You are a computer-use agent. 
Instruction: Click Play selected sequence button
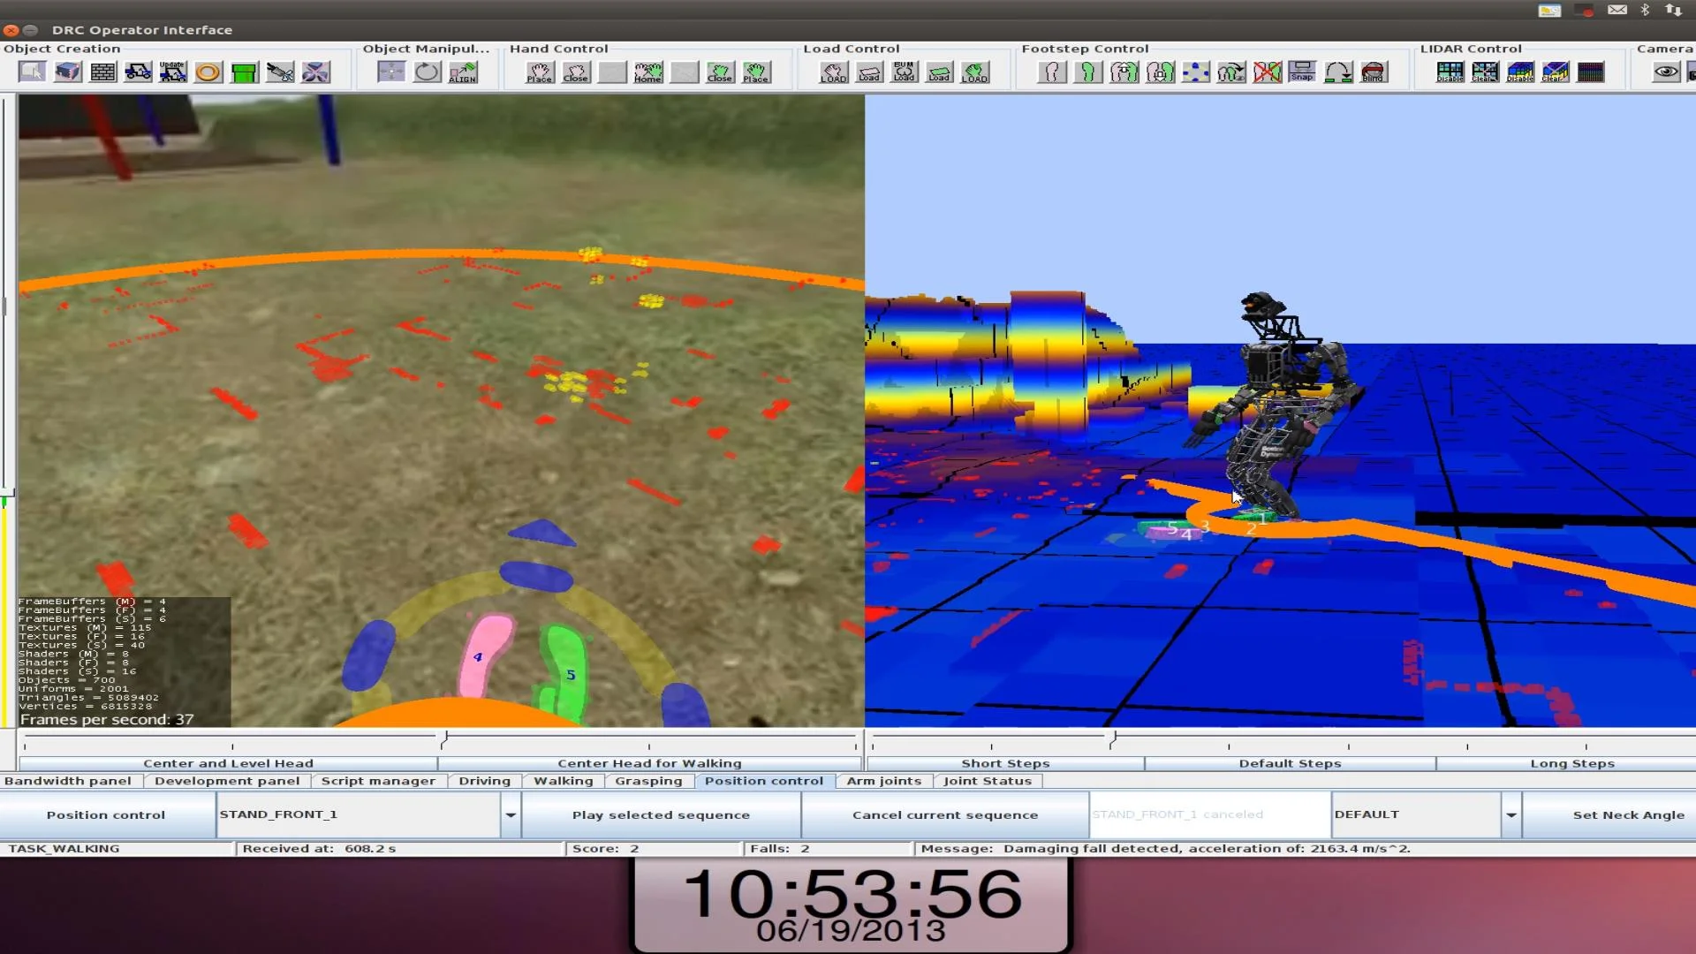point(661,814)
